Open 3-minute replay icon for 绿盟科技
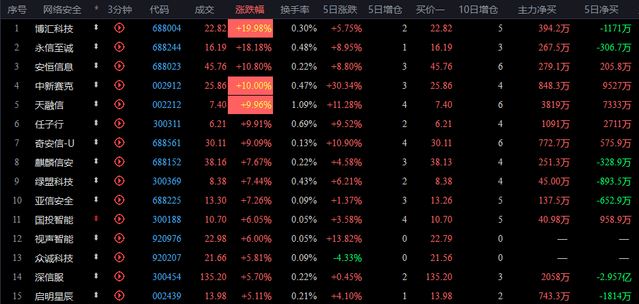 click(x=119, y=180)
